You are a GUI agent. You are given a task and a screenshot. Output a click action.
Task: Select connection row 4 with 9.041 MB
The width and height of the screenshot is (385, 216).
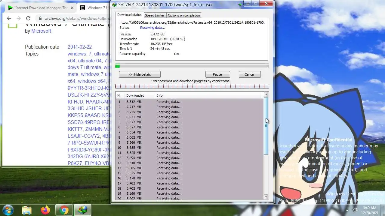click(x=189, y=117)
